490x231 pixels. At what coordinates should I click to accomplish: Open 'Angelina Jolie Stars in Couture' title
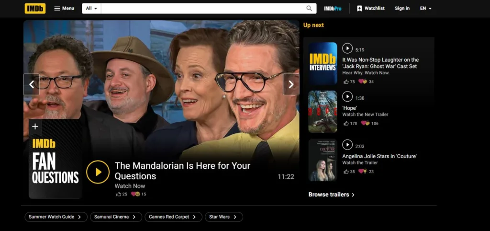pos(379,156)
